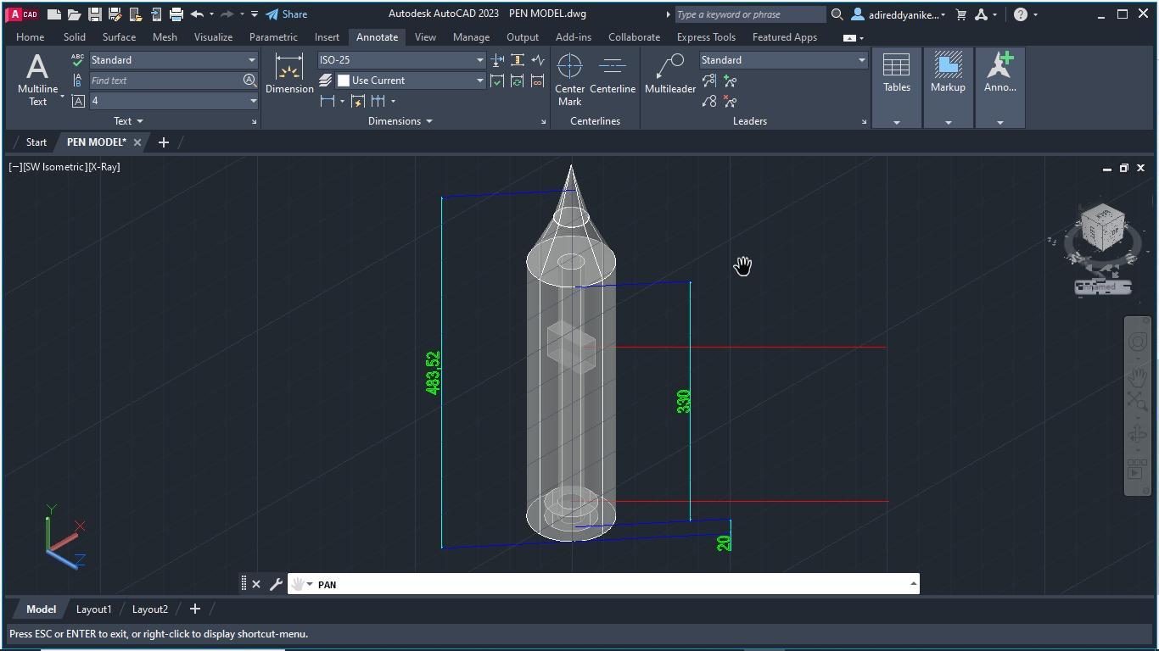Click the dimension Inspect tool
The width and height of the screenshot is (1159, 651).
point(497,81)
